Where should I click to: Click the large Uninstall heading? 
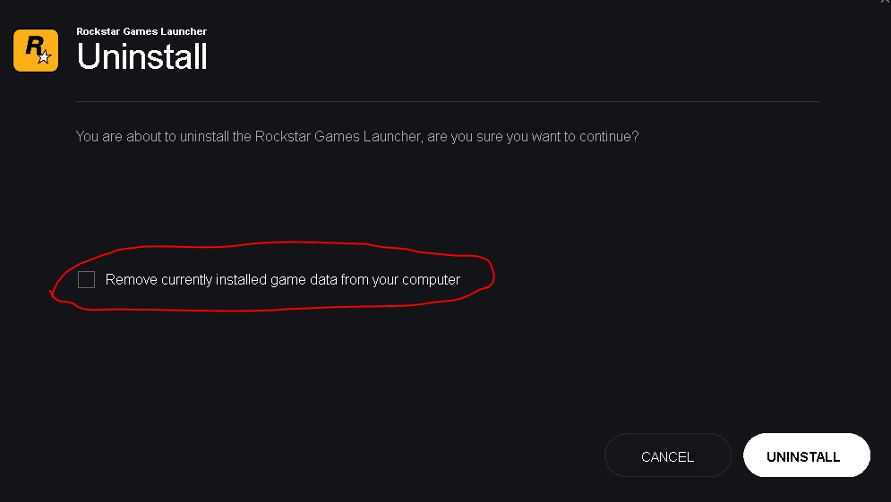click(142, 57)
